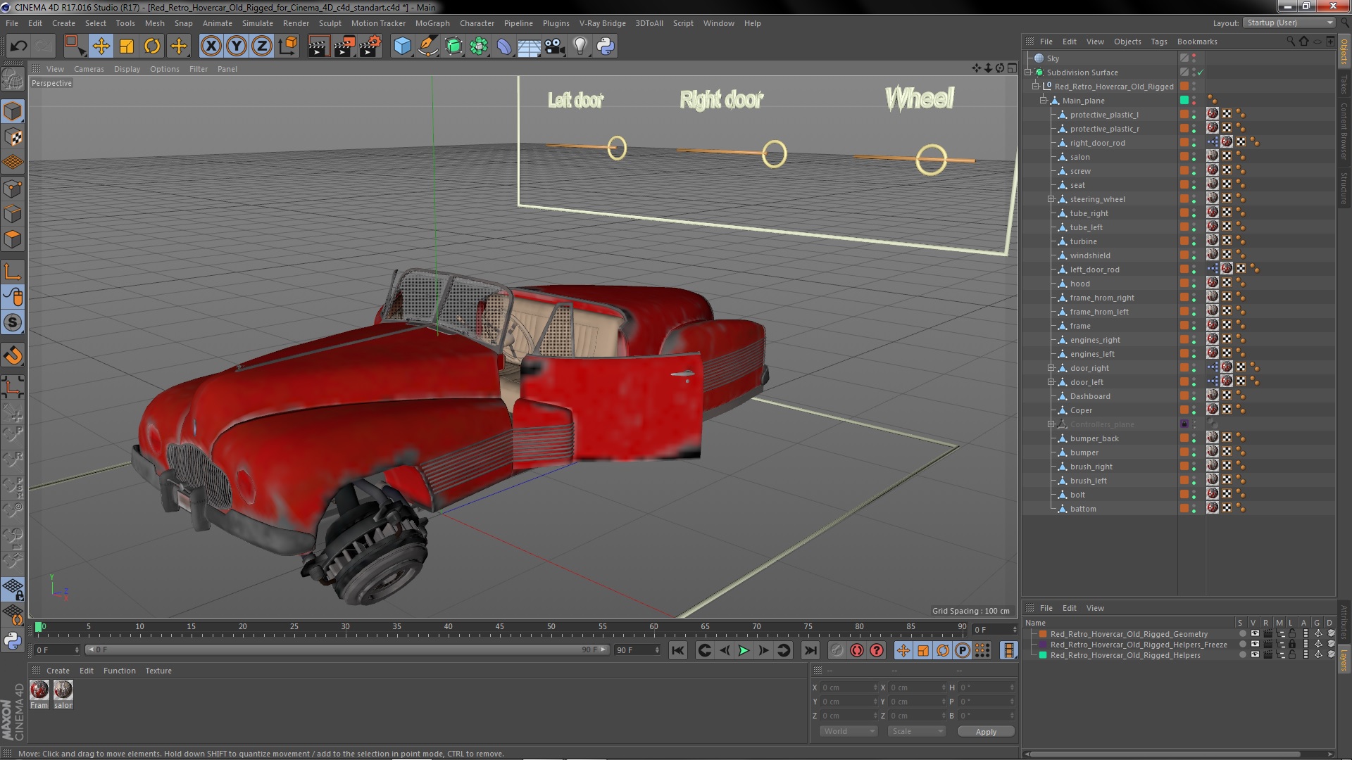Expand the Controllers_plane tree node
Screen dimensions: 1352x760
1051,424
